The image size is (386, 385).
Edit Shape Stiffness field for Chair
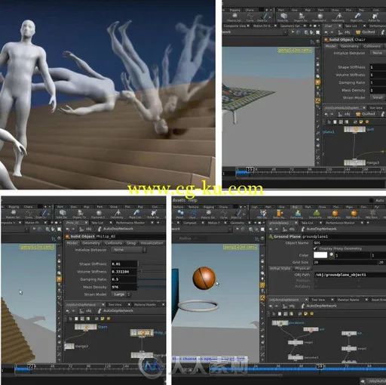click(378, 67)
